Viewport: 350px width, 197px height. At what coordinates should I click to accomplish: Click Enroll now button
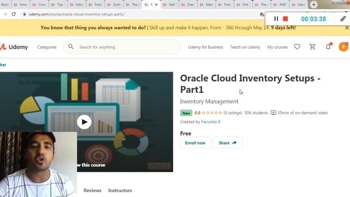coord(195,143)
